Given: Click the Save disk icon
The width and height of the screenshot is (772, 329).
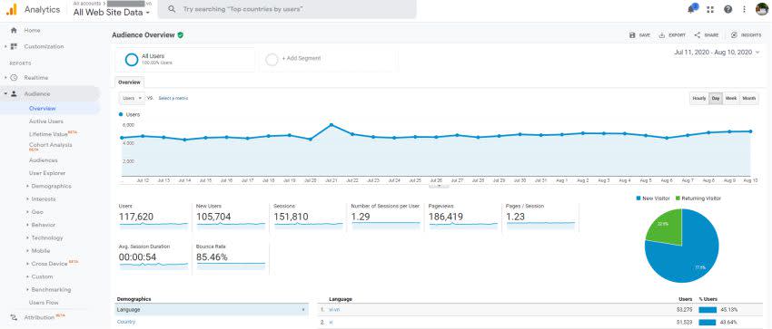Looking at the screenshot, I should (x=632, y=35).
